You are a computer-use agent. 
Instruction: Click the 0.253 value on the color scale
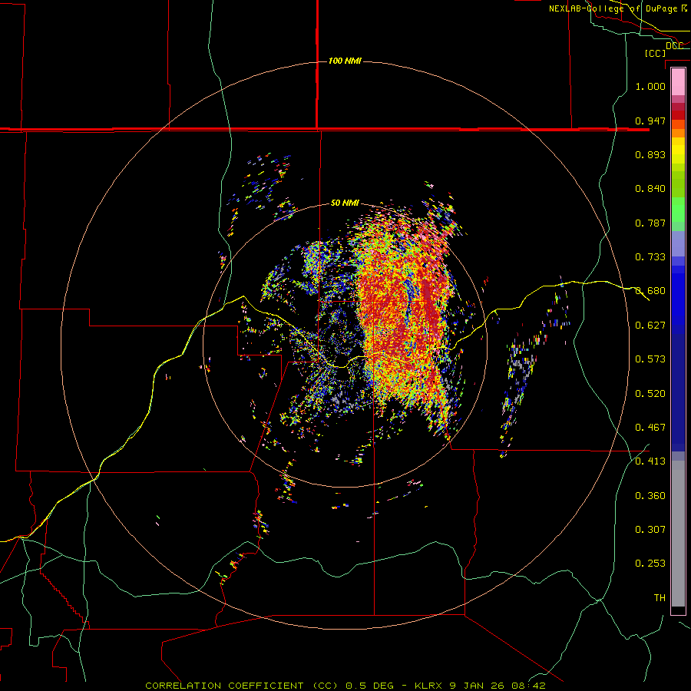650,564
